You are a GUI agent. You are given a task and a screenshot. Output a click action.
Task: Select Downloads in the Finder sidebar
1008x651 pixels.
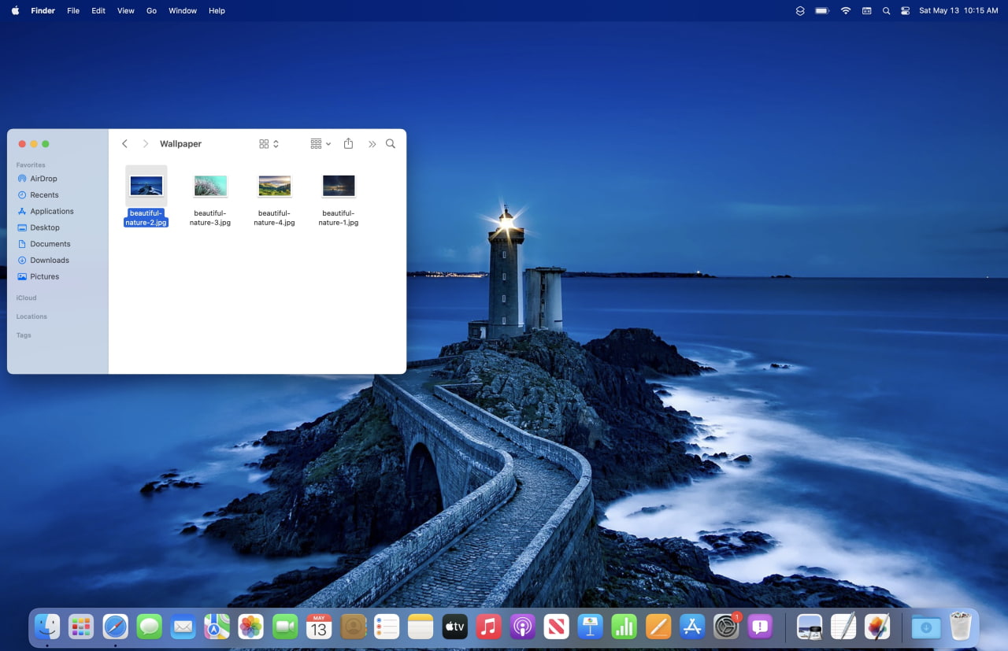[x=50, y=261]
